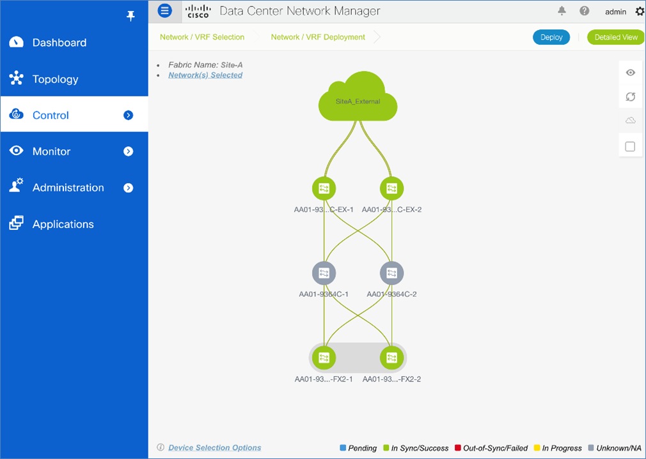This screenshot has width=646, height=459.
Task: Click the Applications stacked-windows icon
Action: coord(16,223)
